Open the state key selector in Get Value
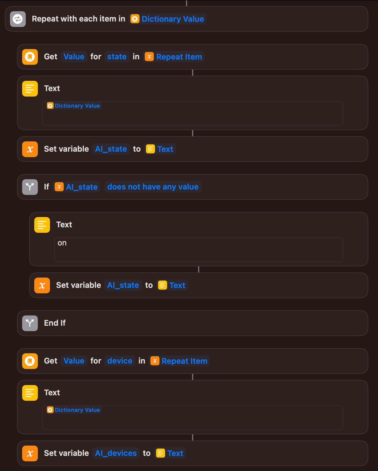 coord(117,57)
